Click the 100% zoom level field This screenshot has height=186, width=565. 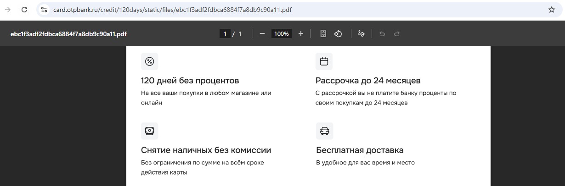tap(281, 34)
